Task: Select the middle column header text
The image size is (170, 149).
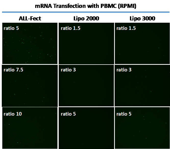Action: [86, 18]
